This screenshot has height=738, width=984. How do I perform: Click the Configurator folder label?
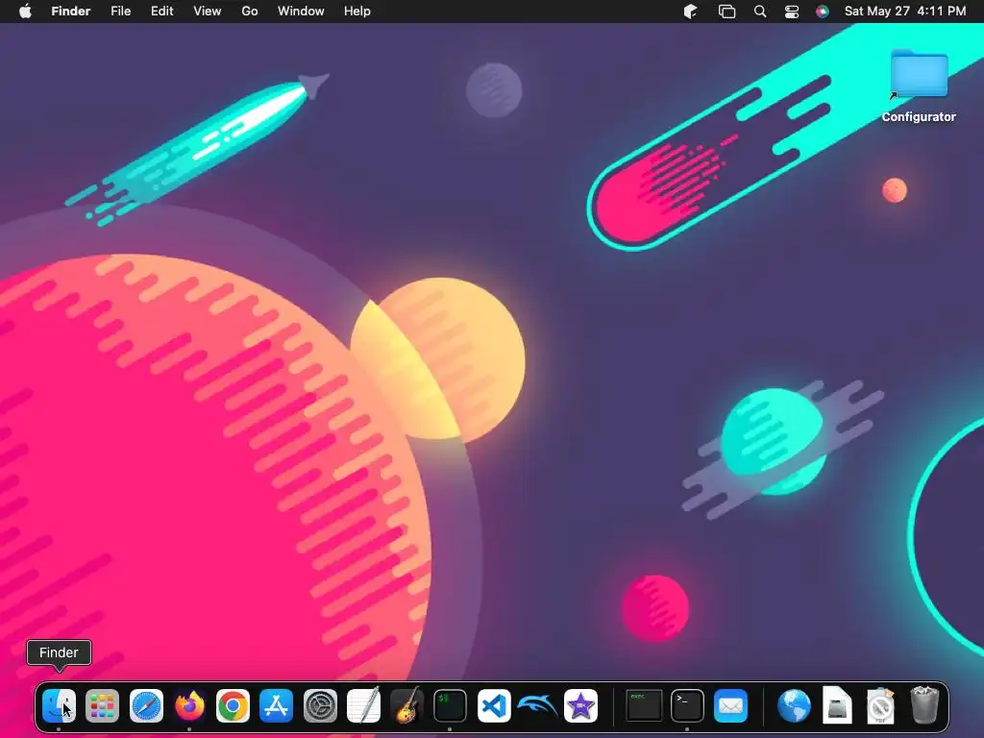coord(919,116)
